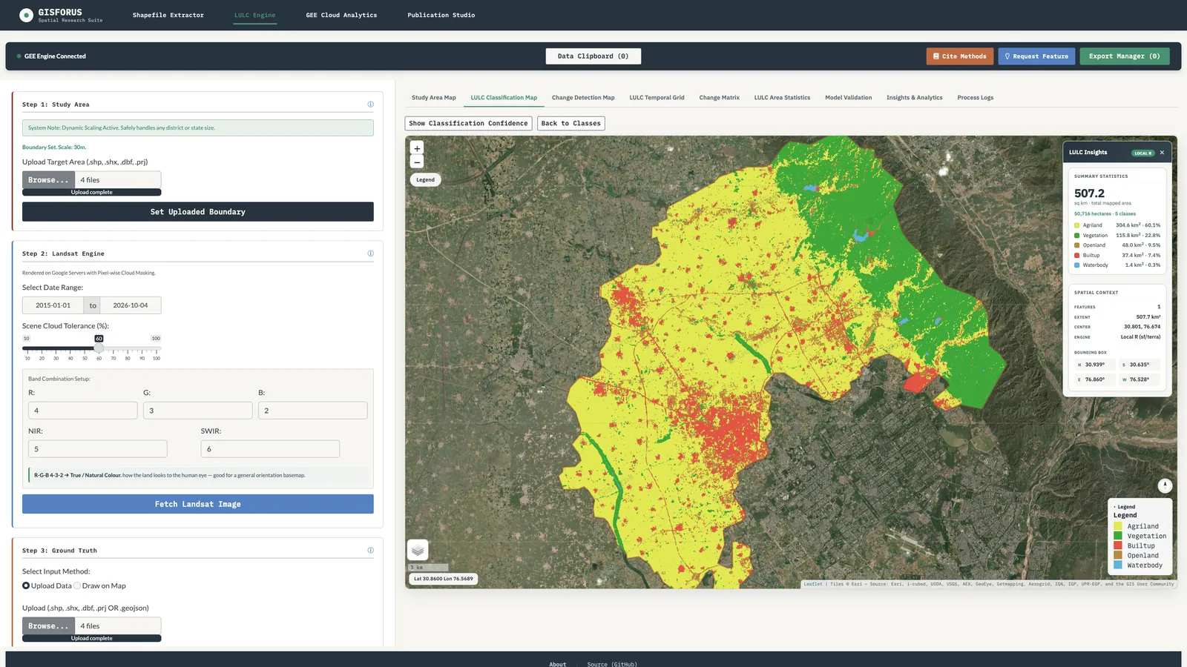The image size is (1187, 667).
Task: Adjust the Scene Cloud Tolerance slider handle
Action: [99, 348]
